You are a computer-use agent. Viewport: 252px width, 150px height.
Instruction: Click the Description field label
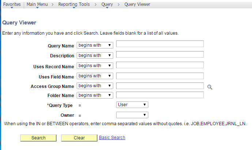point(62,56)
